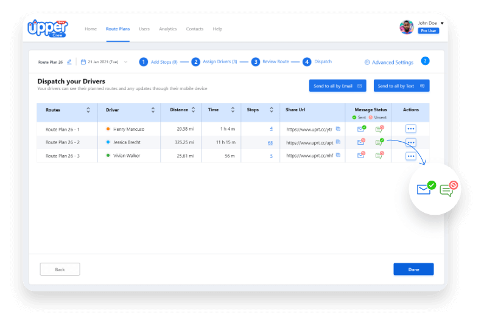Copy share URL for Route Plan 26 - 1
484x323 pixels.
[338, 129]
